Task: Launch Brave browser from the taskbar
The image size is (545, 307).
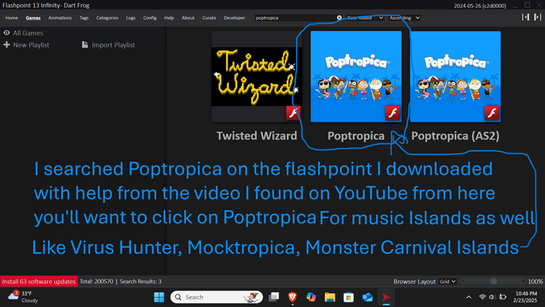Action: [x=292, y=298]
